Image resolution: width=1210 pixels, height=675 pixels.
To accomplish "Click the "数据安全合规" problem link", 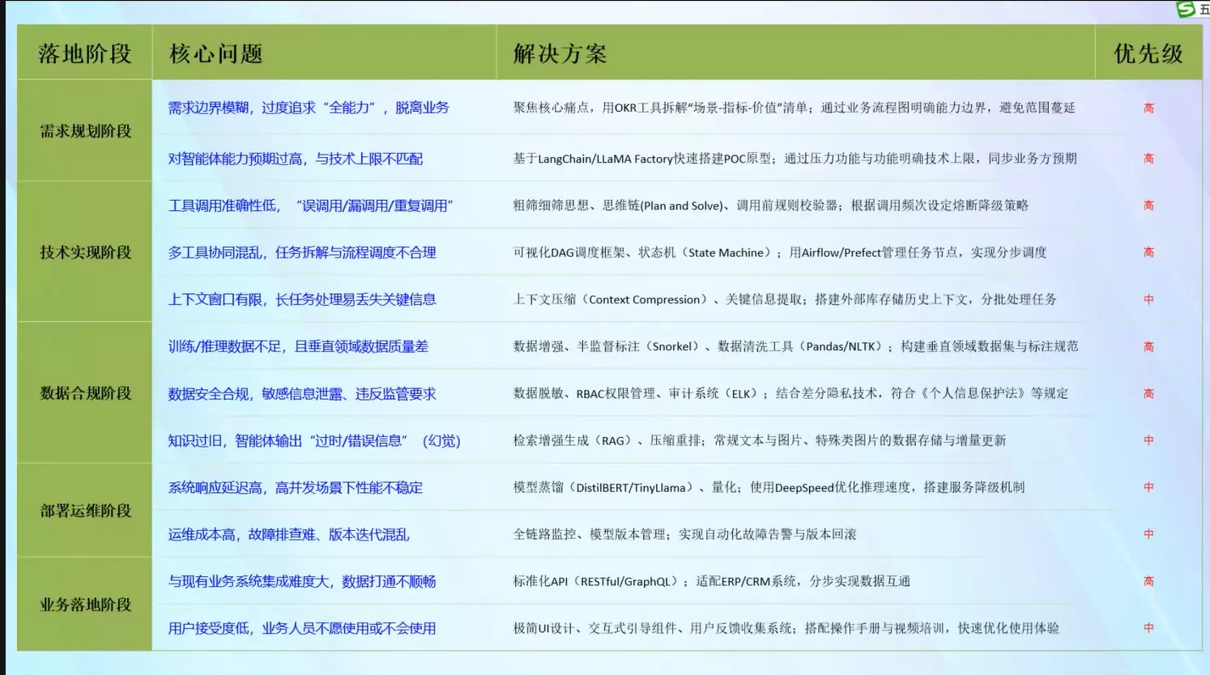I will coord(300,393).
